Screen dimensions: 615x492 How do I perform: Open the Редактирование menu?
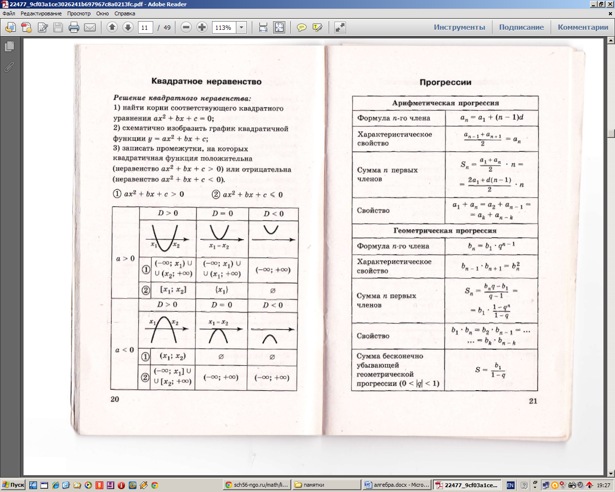tap(41, 13)
